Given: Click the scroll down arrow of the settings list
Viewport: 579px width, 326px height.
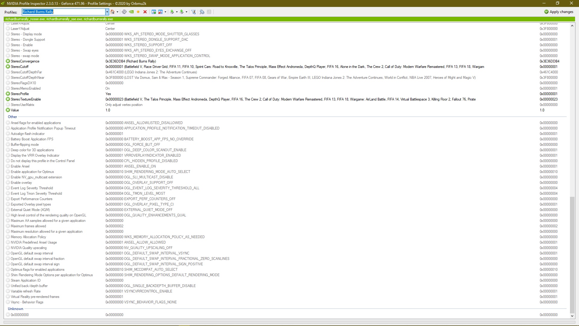Looking at the screenshot, I should 572,316.
